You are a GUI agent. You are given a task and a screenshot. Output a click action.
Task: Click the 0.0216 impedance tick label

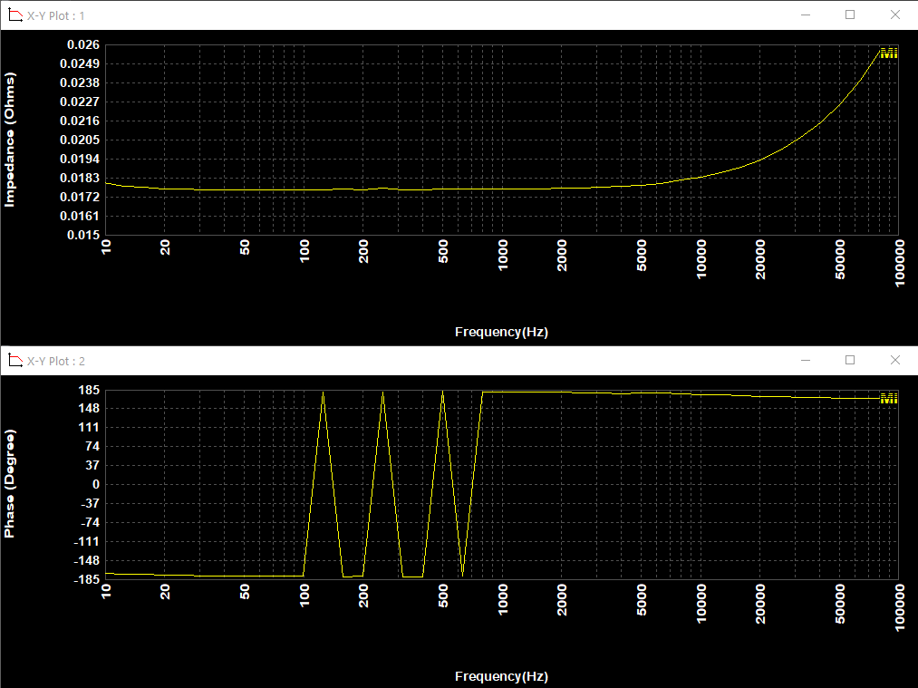click(80, 121)
